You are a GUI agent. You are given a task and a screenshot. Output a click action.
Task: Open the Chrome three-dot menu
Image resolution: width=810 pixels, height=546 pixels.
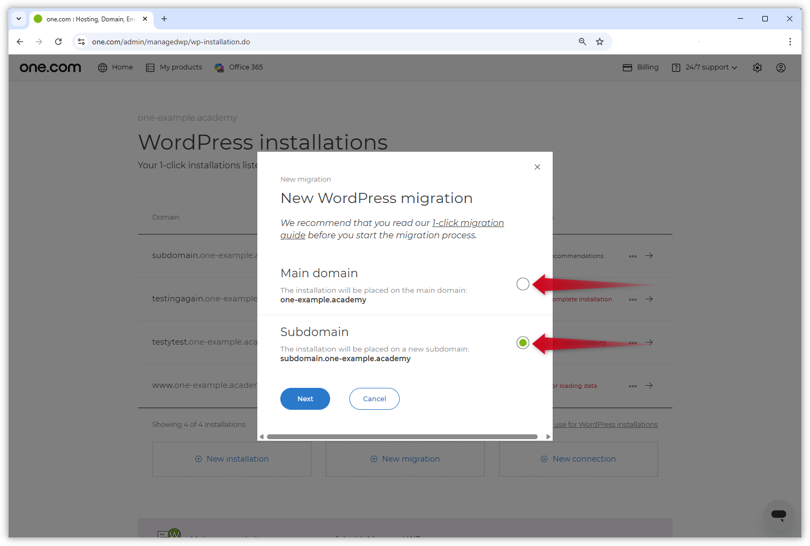tap(790, 42)
